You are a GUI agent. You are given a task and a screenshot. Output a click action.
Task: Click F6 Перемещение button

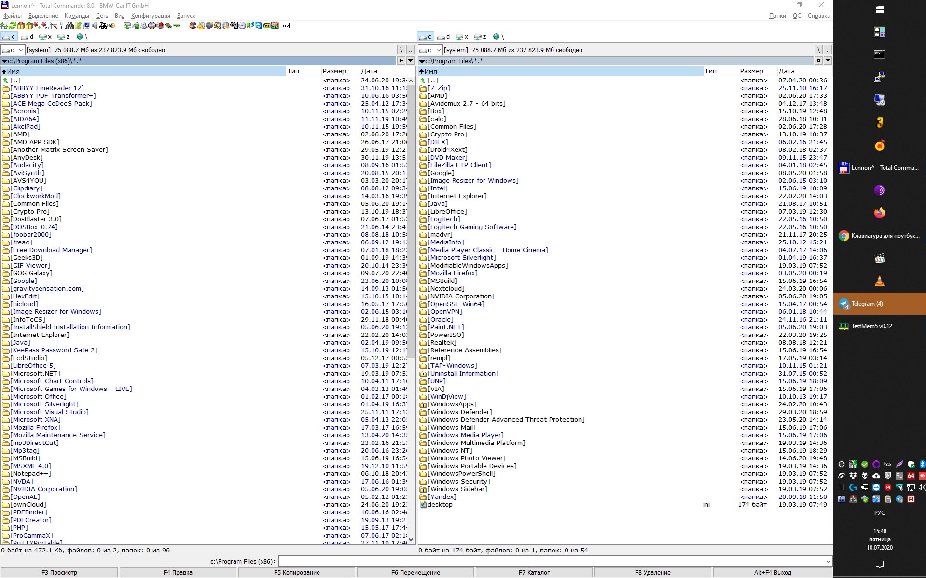click(415, 573)
